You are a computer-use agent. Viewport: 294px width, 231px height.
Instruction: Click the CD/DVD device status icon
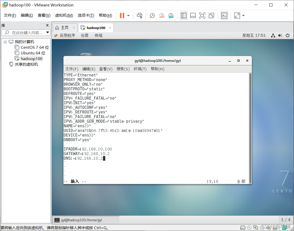[249, 228]
